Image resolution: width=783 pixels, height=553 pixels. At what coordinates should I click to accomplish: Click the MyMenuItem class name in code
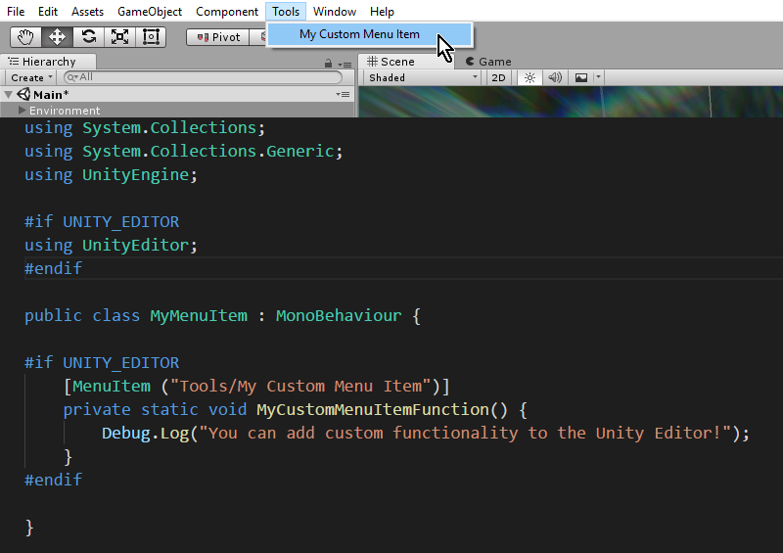pyautogui.click(x=199, y=316)
